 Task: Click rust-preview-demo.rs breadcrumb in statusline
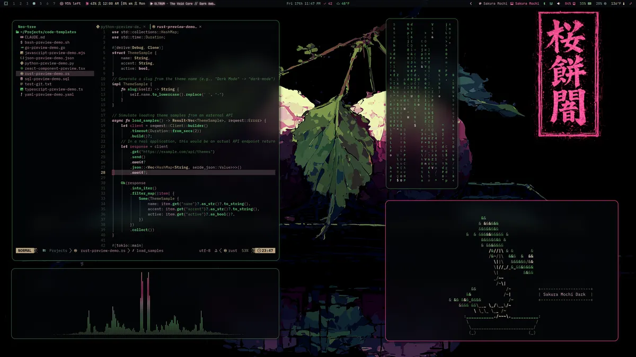(x=103, y=251)
